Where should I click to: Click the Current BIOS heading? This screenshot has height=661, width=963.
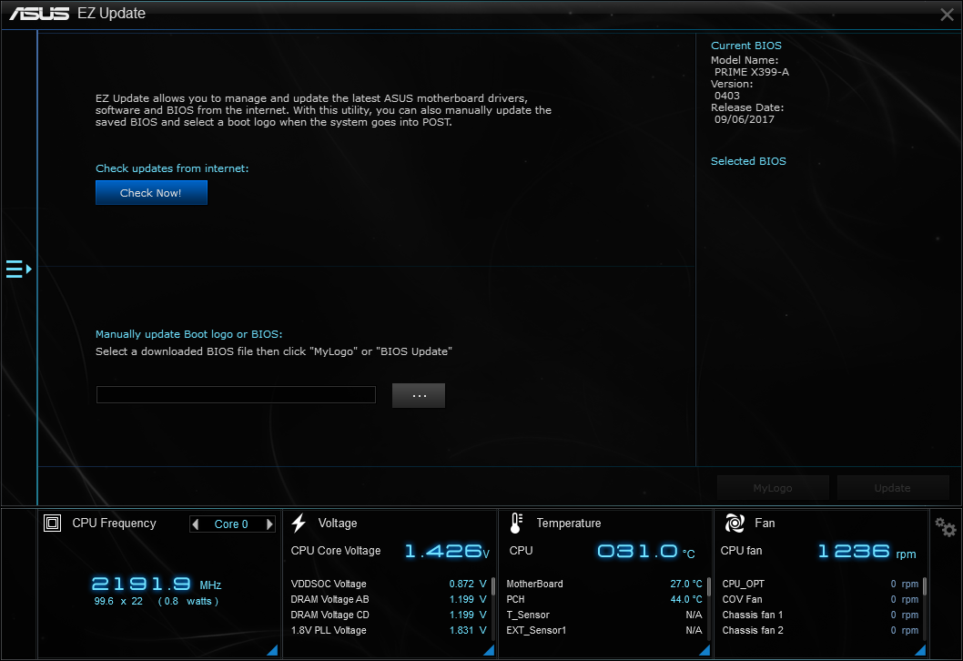[746, 46]
